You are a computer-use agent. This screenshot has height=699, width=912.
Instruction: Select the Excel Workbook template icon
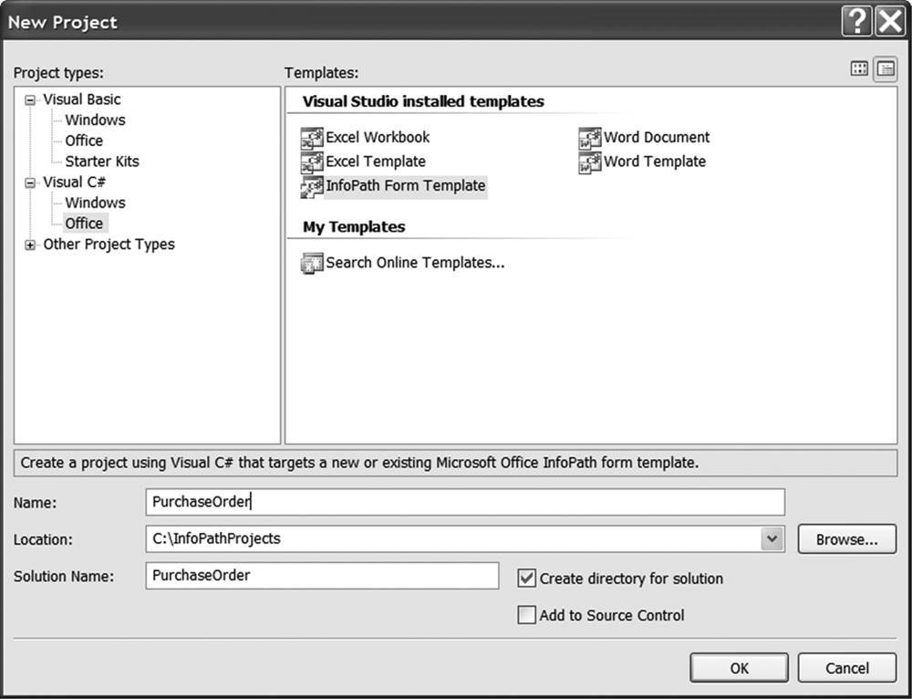click(312, 139)
